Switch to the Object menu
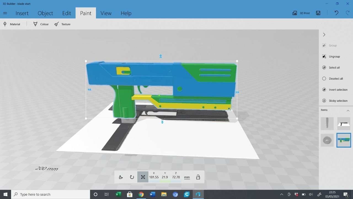Image resolution: width=353 pixels, height=199 pixels. (x=45, y=13)
